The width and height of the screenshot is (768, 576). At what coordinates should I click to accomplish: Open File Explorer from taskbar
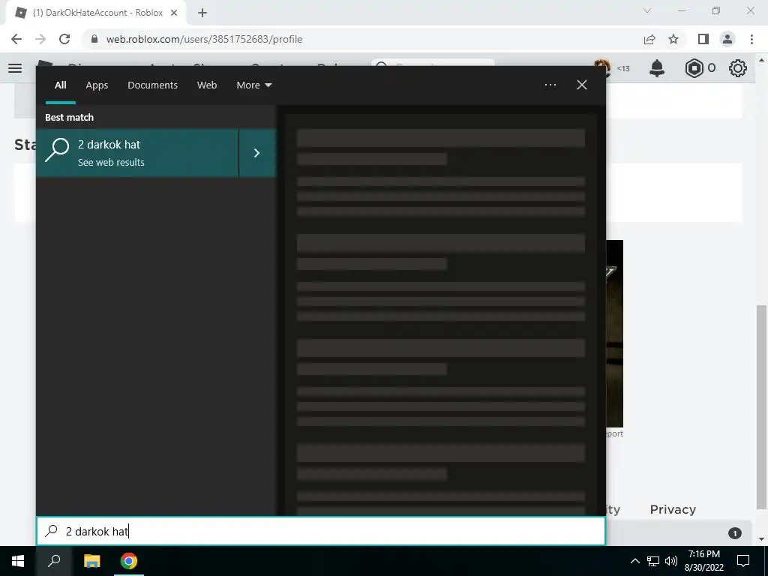tap(91, 561)
